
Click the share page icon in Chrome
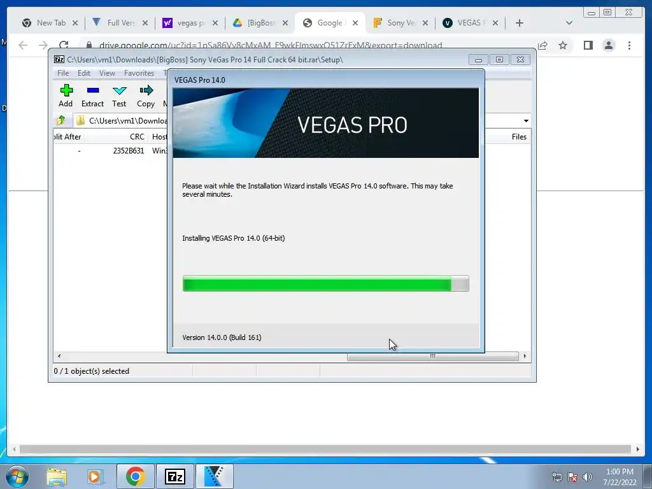coord(542,45)
